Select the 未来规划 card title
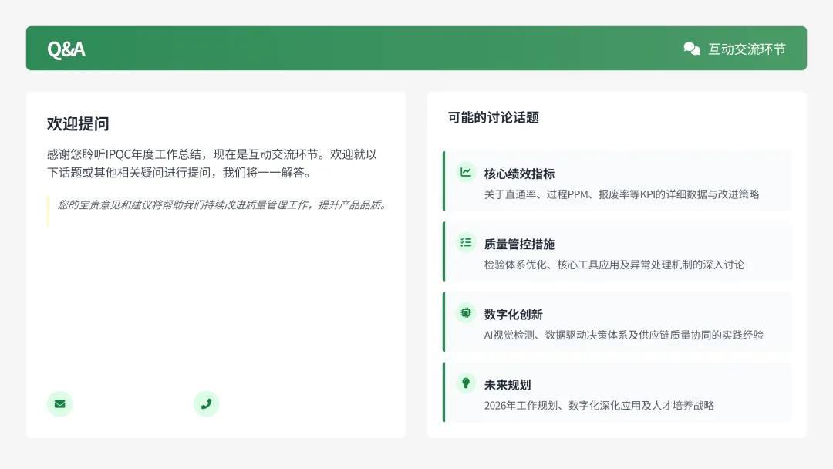 (x=508, y=385)
